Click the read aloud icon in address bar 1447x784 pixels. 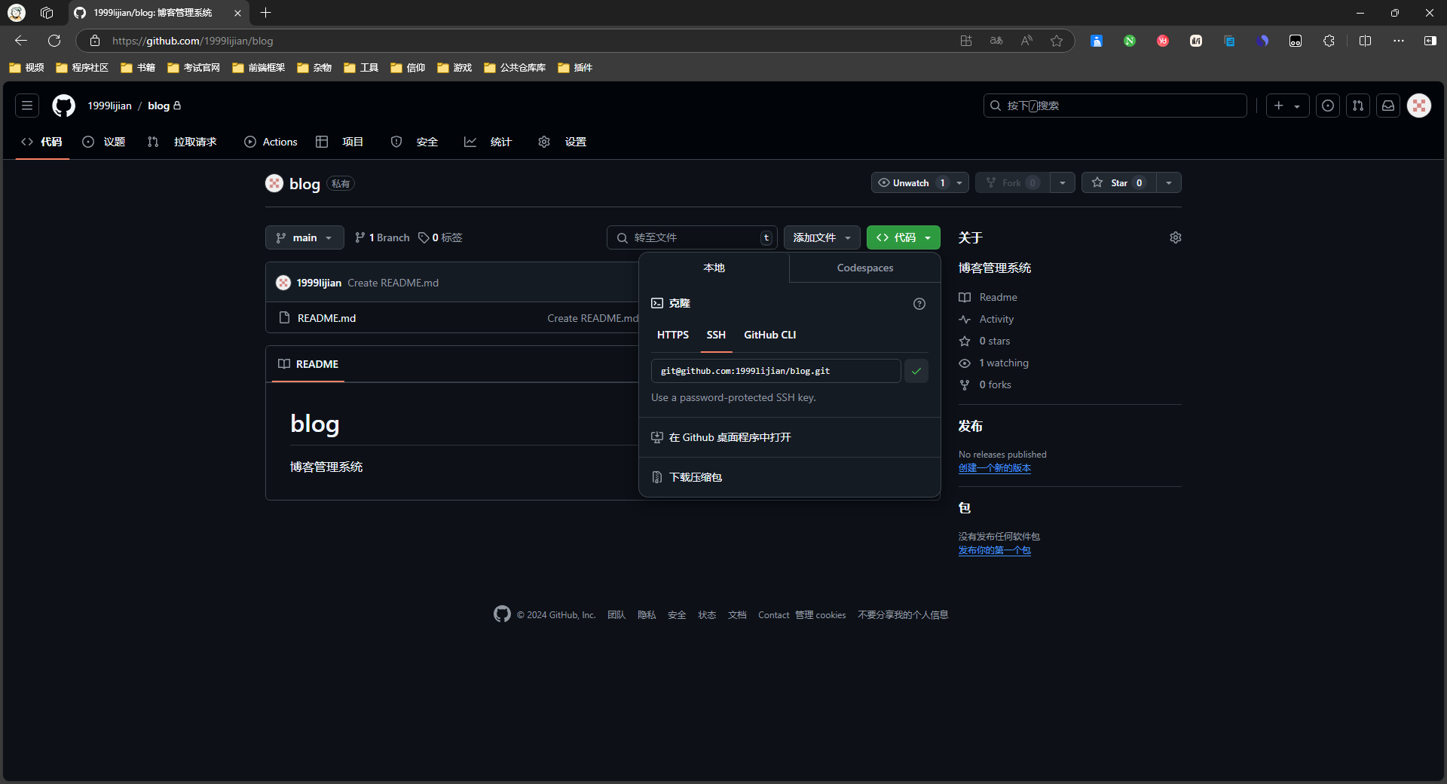click(1026, 41)
